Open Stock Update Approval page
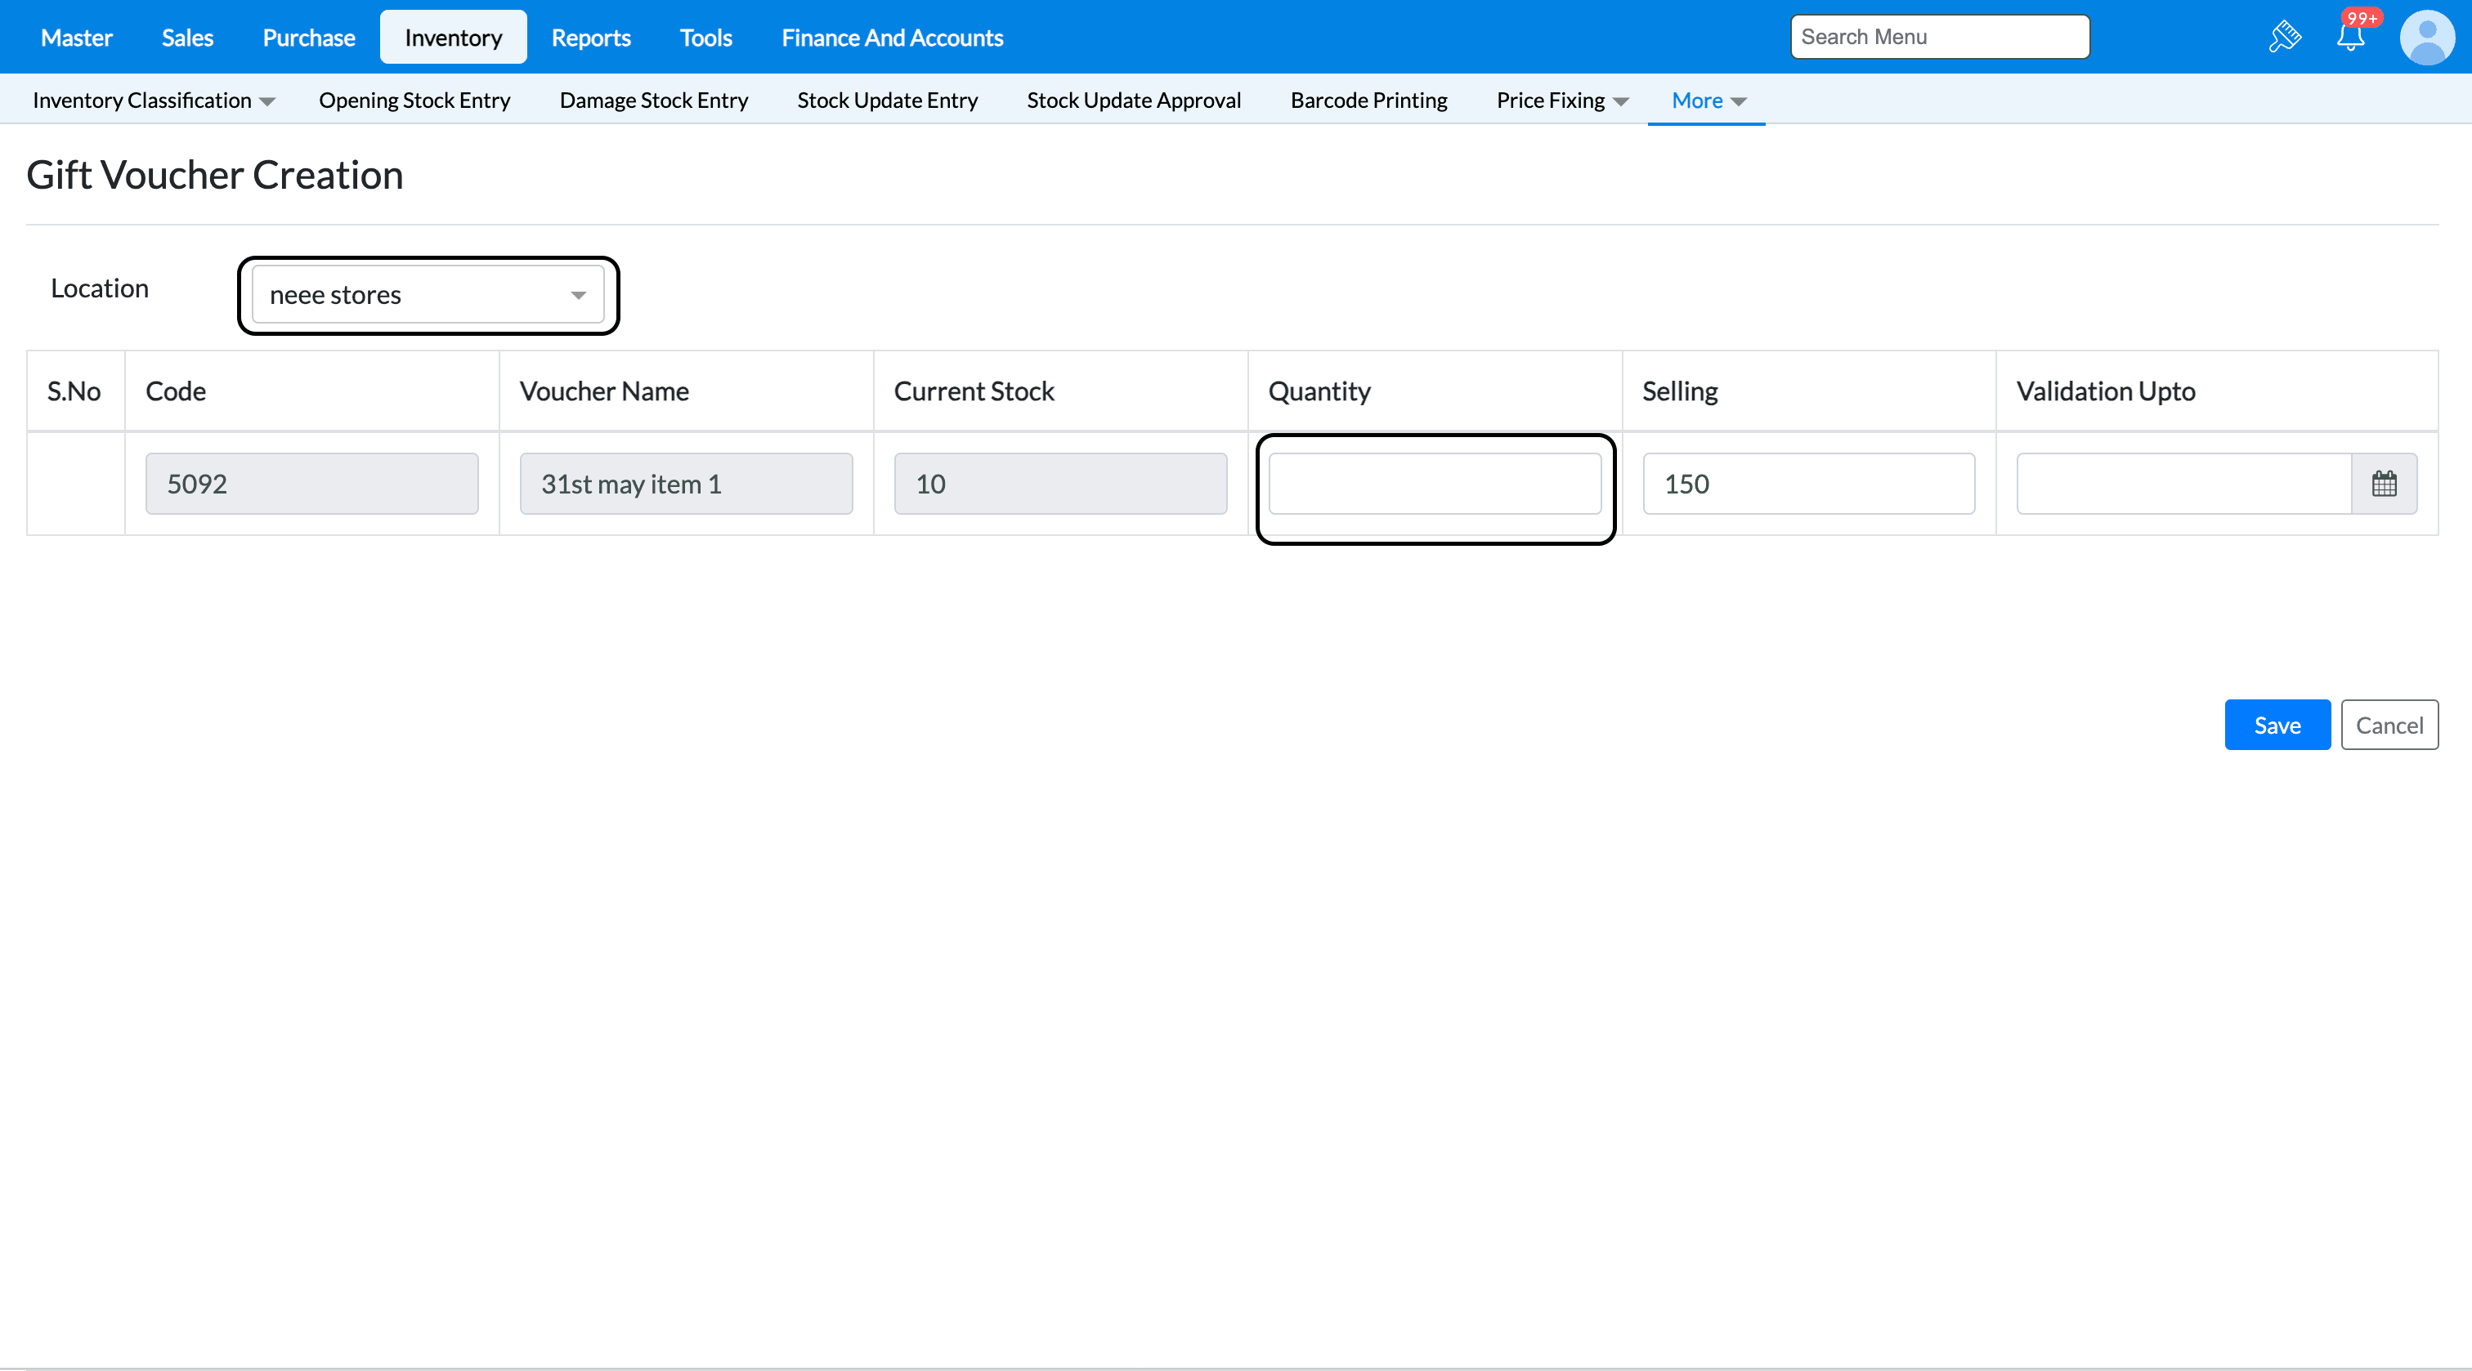 (x=1133, y=100)
